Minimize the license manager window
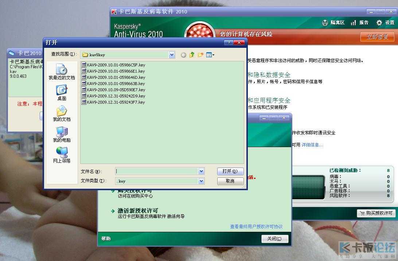The width and height of the screenshot is (398, 261). (264, 118)
